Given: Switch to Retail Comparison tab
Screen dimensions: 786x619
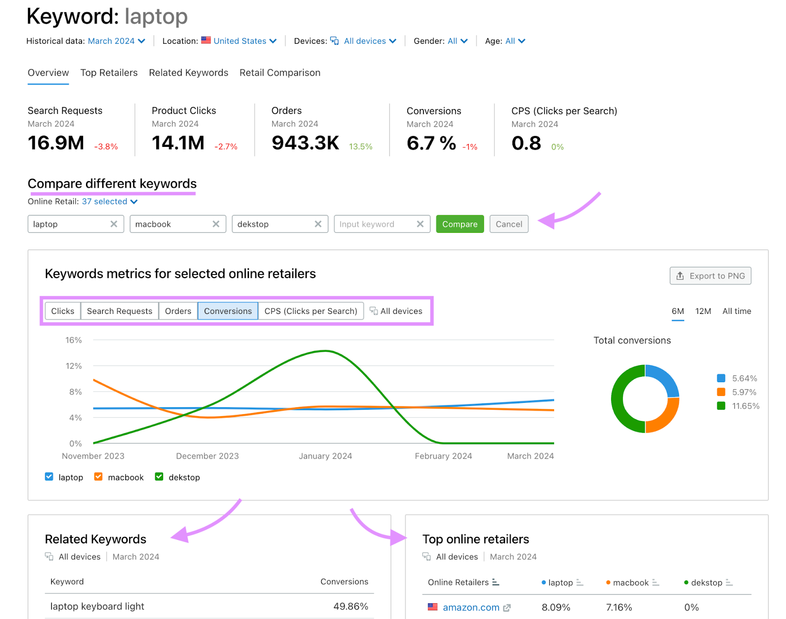Looking at the screenshot, I should 280,73.
